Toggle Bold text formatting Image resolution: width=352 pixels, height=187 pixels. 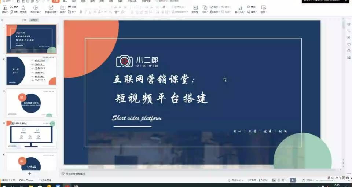[x=80, y=12]
